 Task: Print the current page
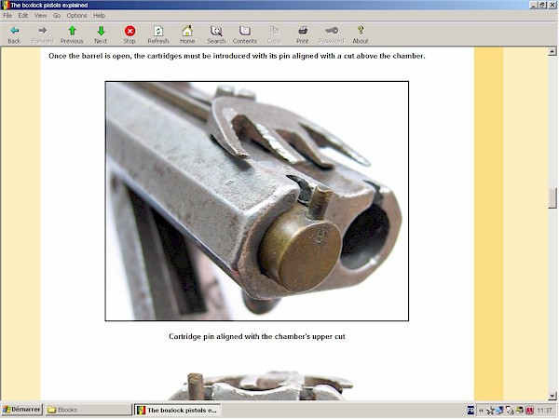pos(303,34)
